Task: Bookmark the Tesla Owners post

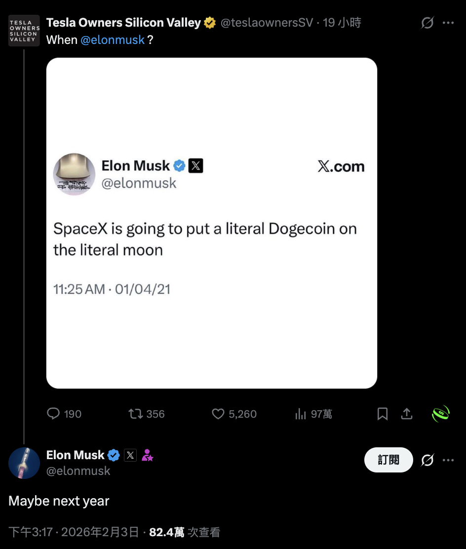Action: click(x=383, y=414)
